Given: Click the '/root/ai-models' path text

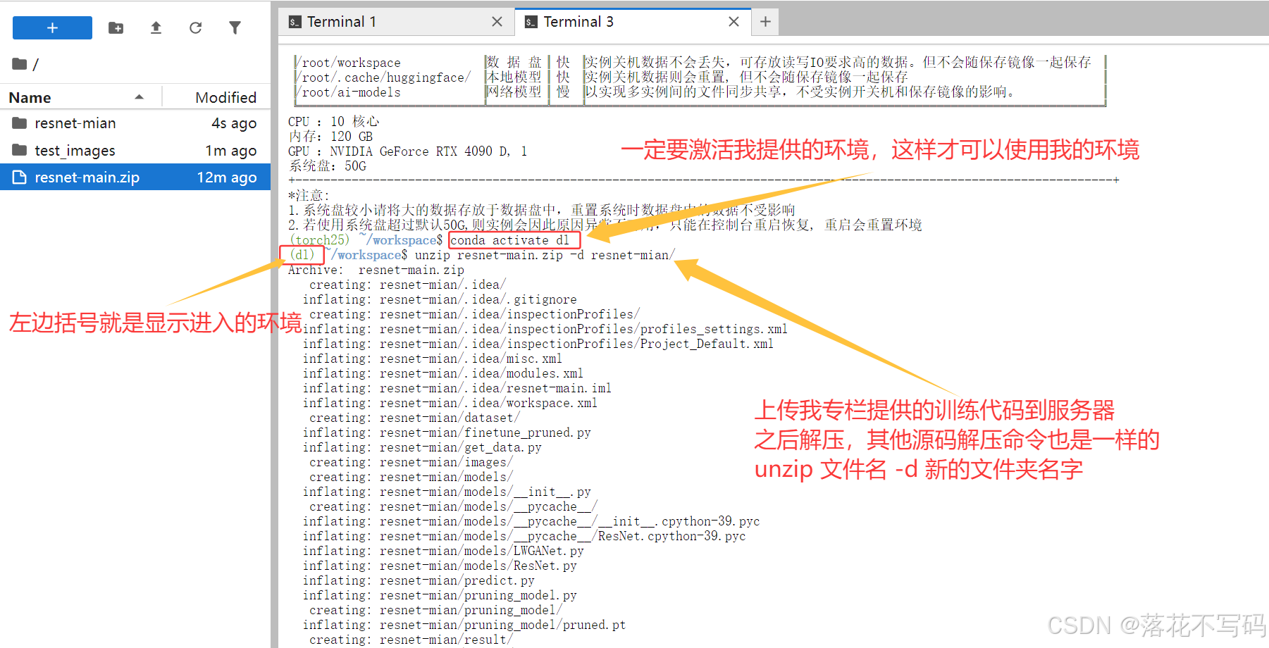Looking at the screenshot, I should pos(347,92).
